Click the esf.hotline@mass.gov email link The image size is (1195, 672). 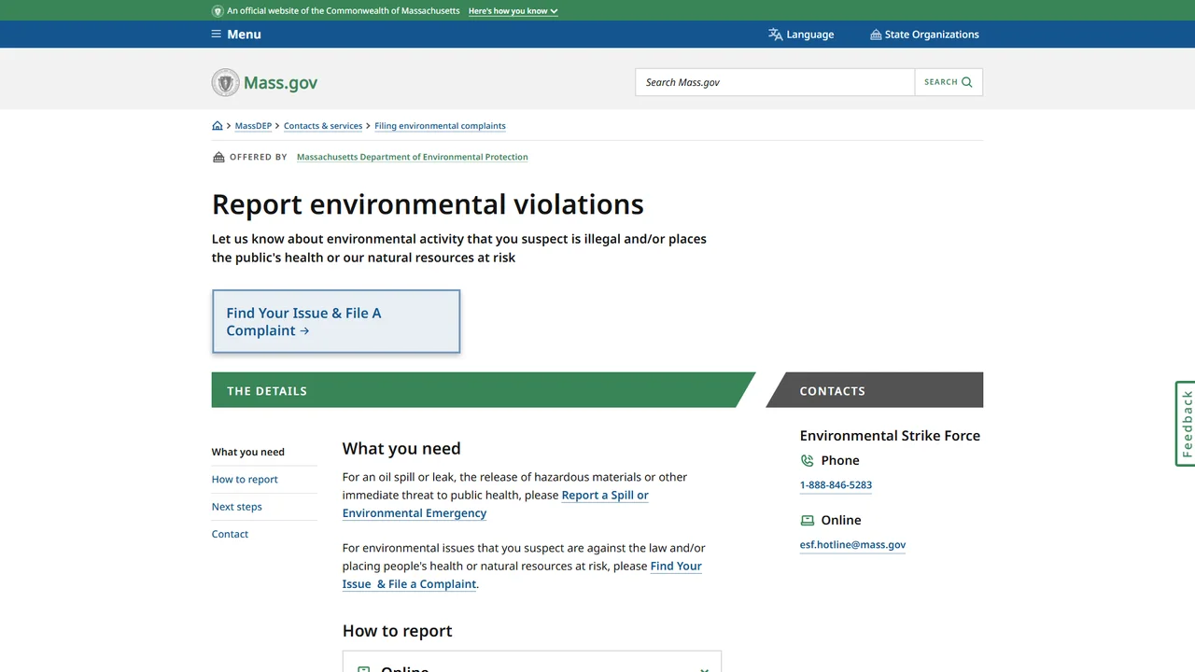852,545
